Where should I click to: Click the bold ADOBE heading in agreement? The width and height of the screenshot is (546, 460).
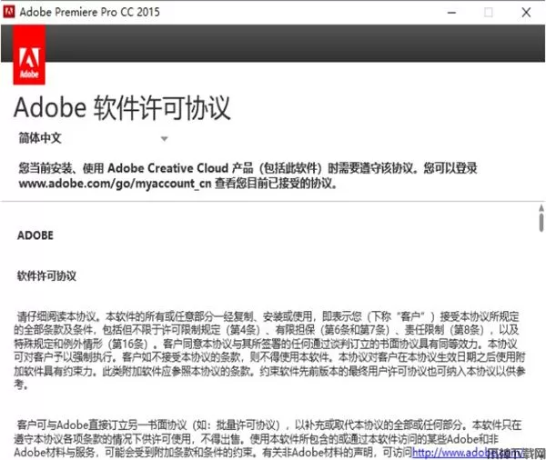point(35,235)
